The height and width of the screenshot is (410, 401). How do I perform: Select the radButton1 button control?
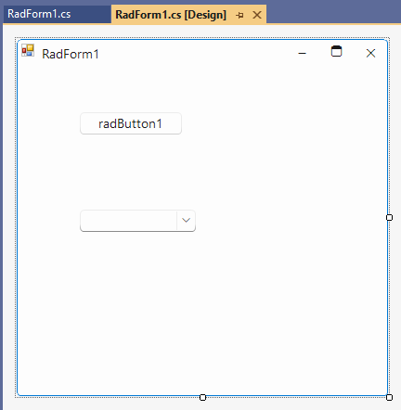(131, 123)
